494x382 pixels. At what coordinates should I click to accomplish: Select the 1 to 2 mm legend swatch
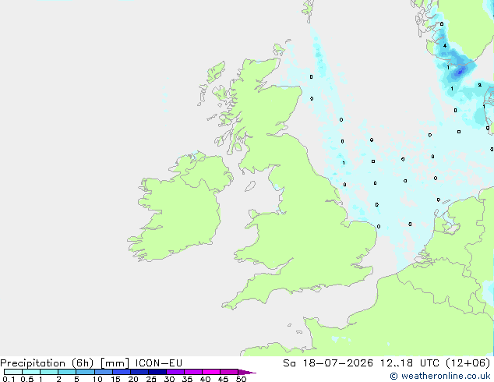(49, 372)
